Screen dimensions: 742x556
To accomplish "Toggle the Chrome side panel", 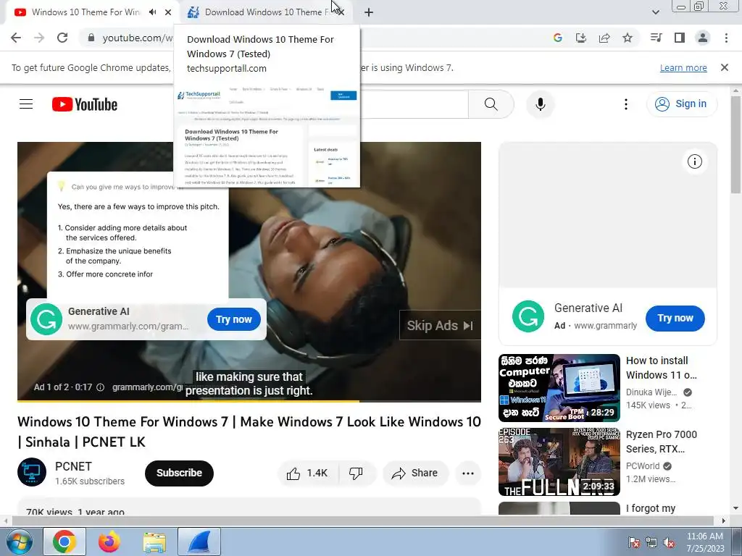I will tap(680, 38).
